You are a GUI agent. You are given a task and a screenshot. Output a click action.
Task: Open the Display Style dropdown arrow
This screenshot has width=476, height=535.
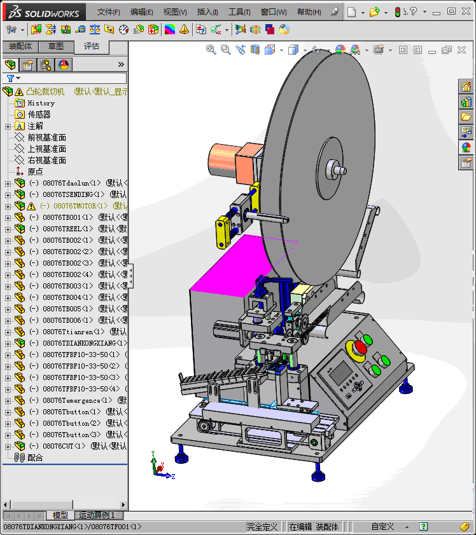click(x=305, y=50)
